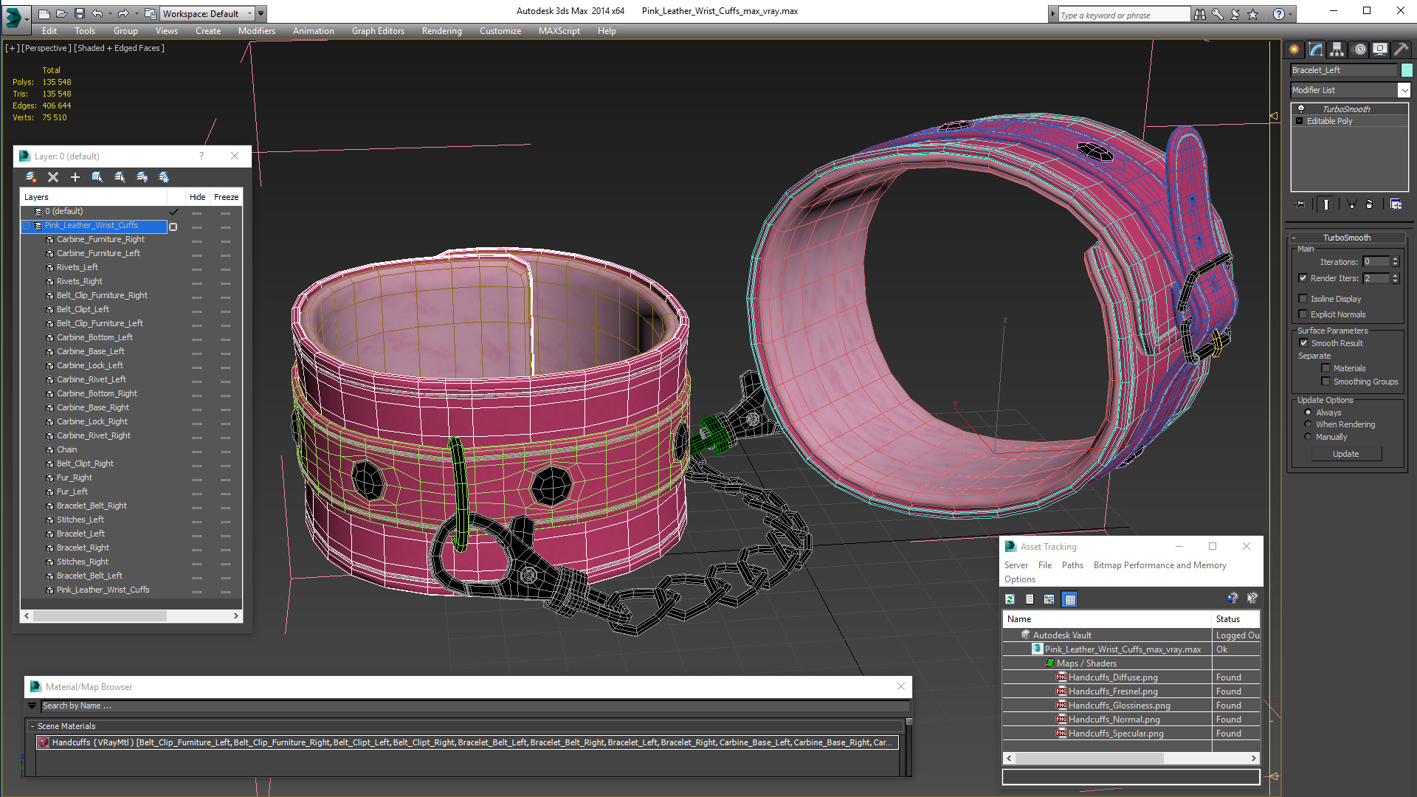Click Create New Layer icon in Layer dialog
This screenshot has width=1417, height=797.
pyautogui.click(x=31, y=177)
